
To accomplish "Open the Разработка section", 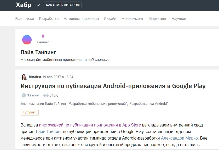I will (49, 19).
